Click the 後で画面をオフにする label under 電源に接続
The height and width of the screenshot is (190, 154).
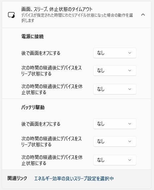click(x=41, y=53)
